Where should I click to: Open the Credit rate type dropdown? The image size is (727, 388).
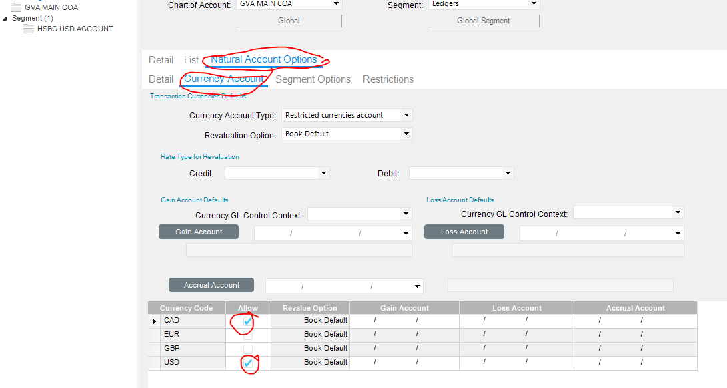pos(323,173)
